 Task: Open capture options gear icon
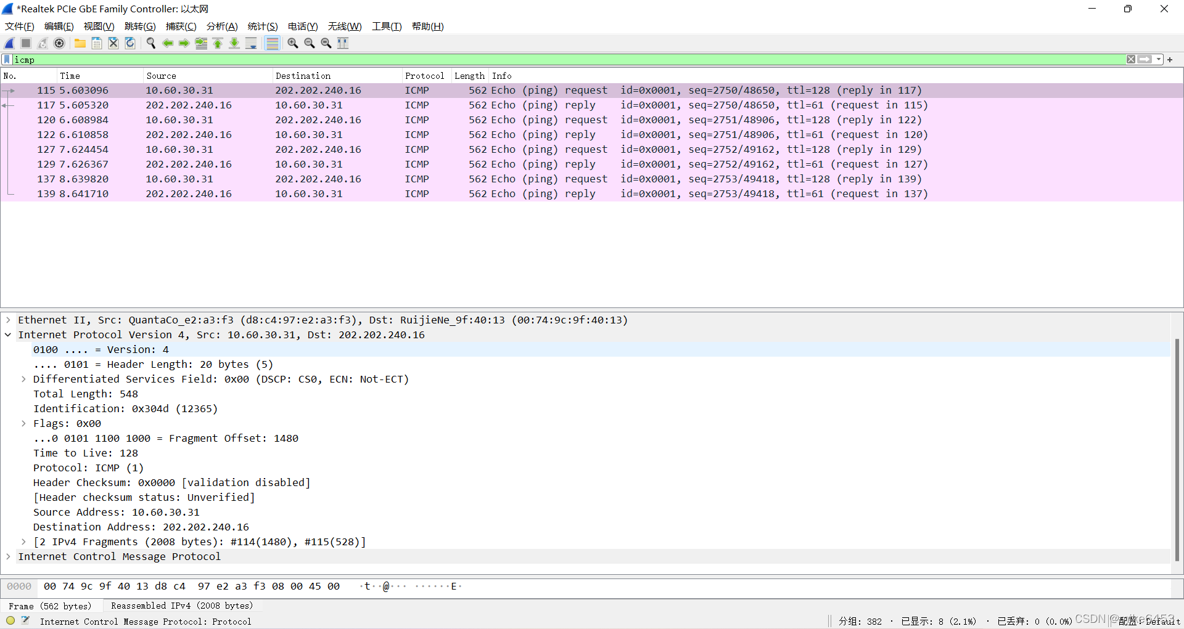click(59, 43)
